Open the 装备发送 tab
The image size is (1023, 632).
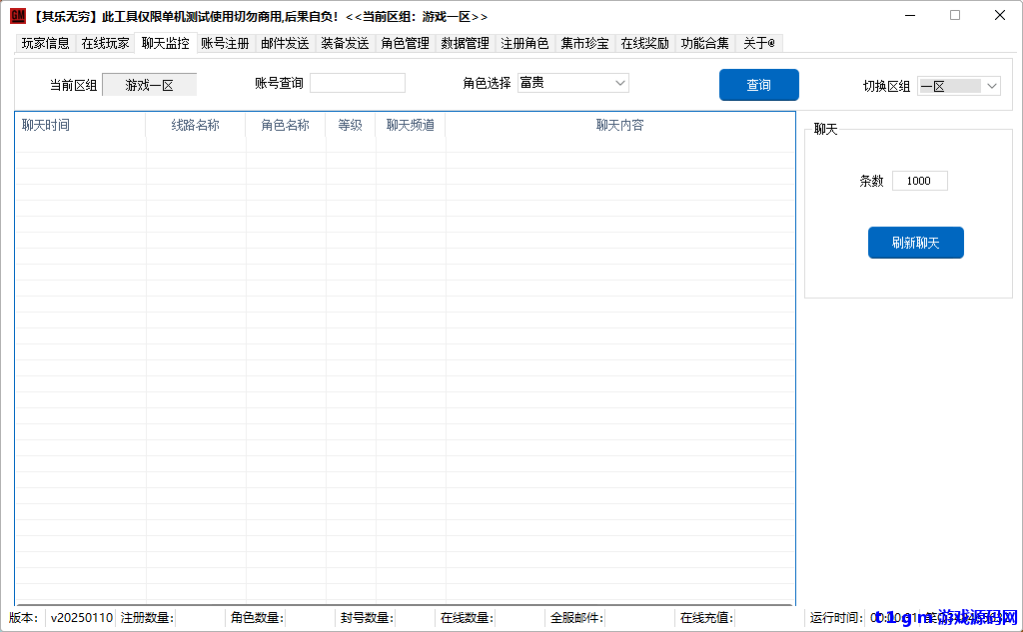click(x=345, y=44)
